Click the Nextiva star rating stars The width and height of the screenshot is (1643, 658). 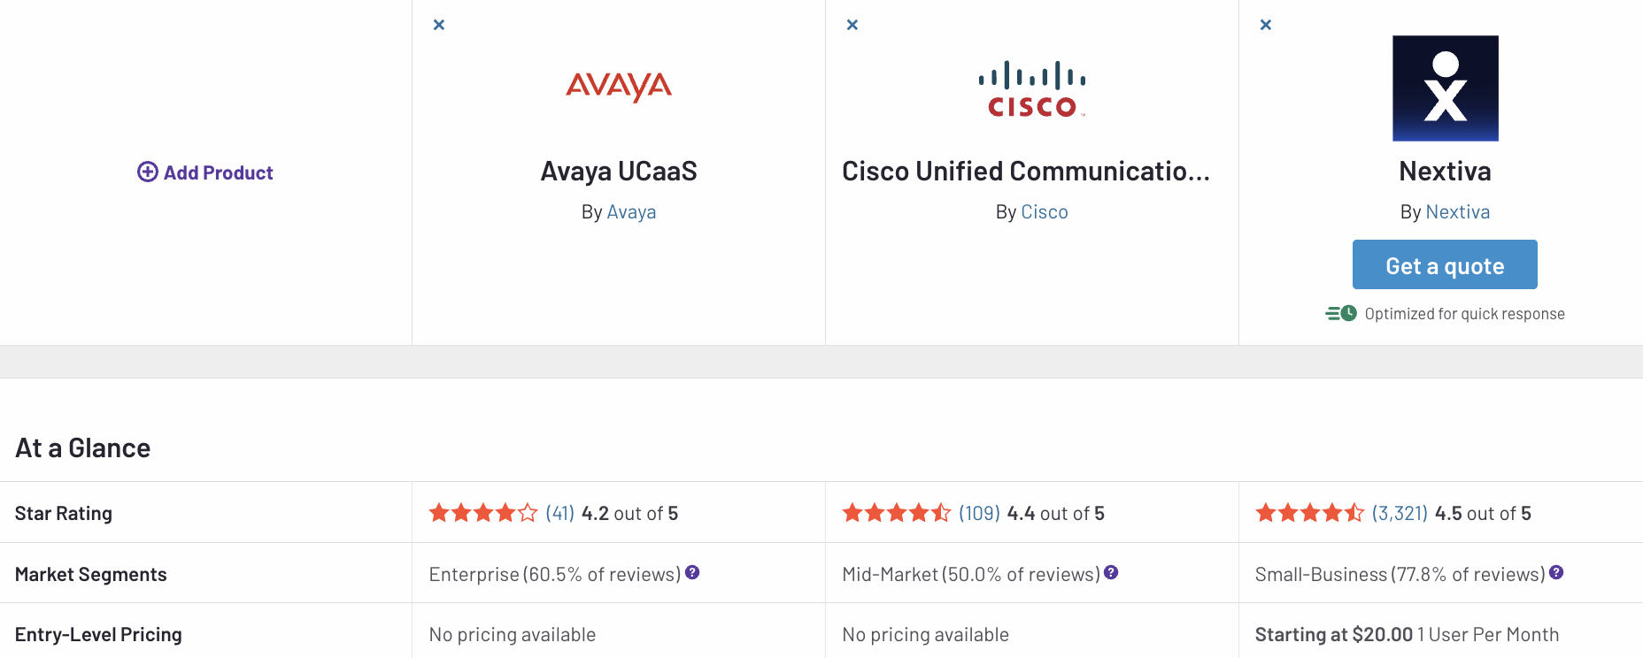[1308, 512]
